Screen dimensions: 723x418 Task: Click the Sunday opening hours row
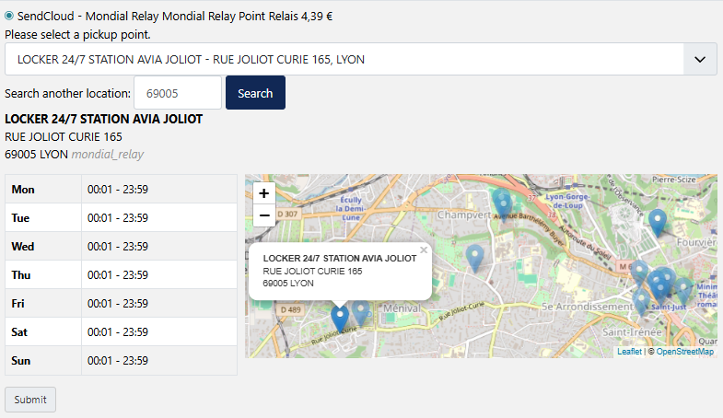tap(121, 361)
